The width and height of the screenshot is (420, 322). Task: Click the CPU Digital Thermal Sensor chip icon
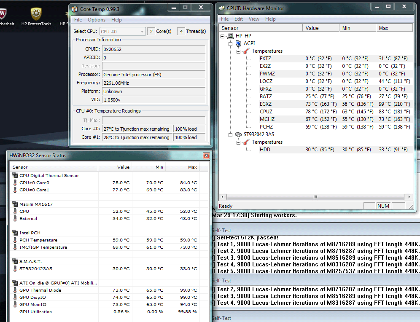[15, 175]
